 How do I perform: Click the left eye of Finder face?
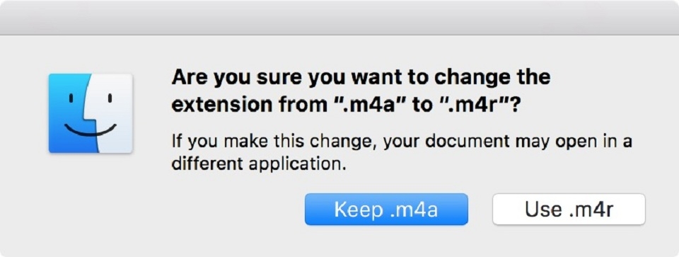pos(72,98)
